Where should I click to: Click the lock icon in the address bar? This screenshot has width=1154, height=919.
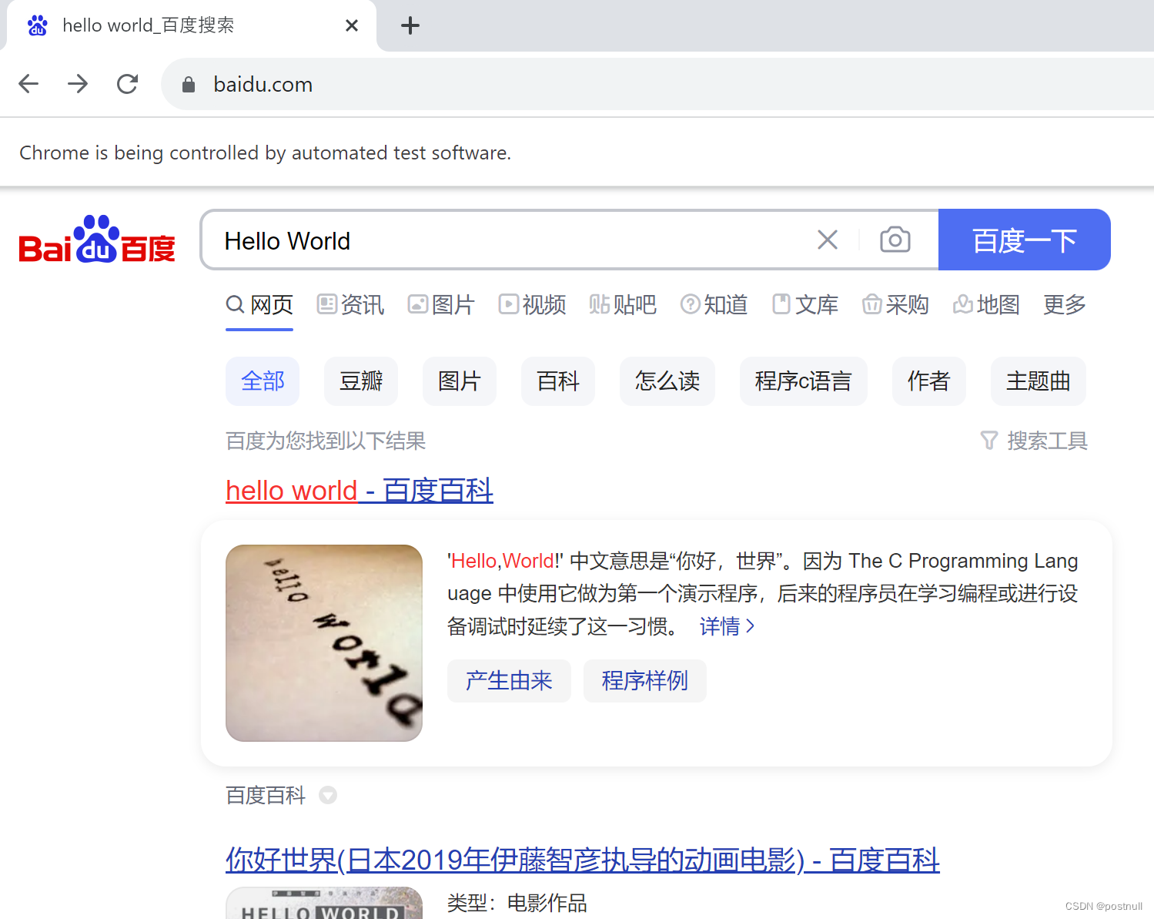[x=189, y=85]
